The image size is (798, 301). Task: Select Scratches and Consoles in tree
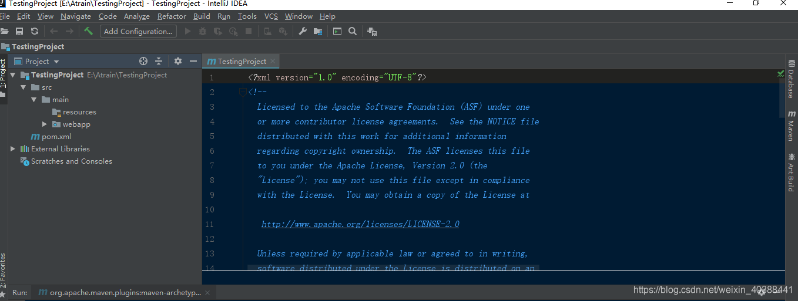(66, 161)
